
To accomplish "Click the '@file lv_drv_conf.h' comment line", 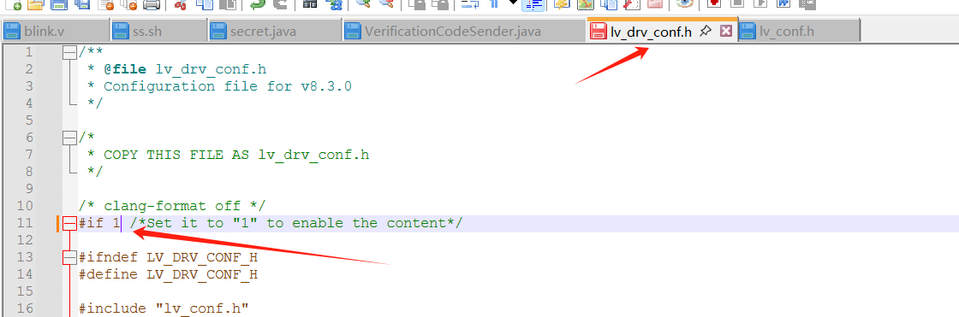I will [x=176, y=69].
